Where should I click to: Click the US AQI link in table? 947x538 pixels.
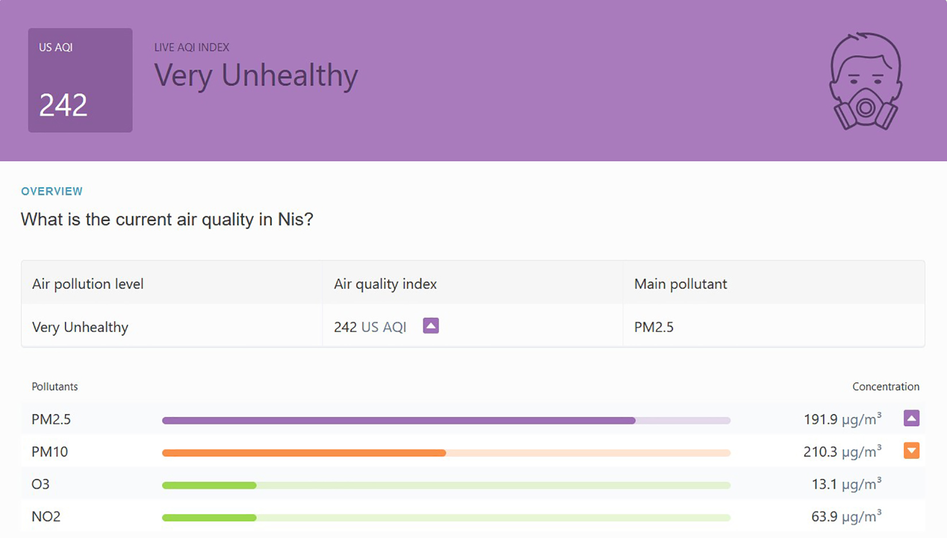(x=383, y=327)
